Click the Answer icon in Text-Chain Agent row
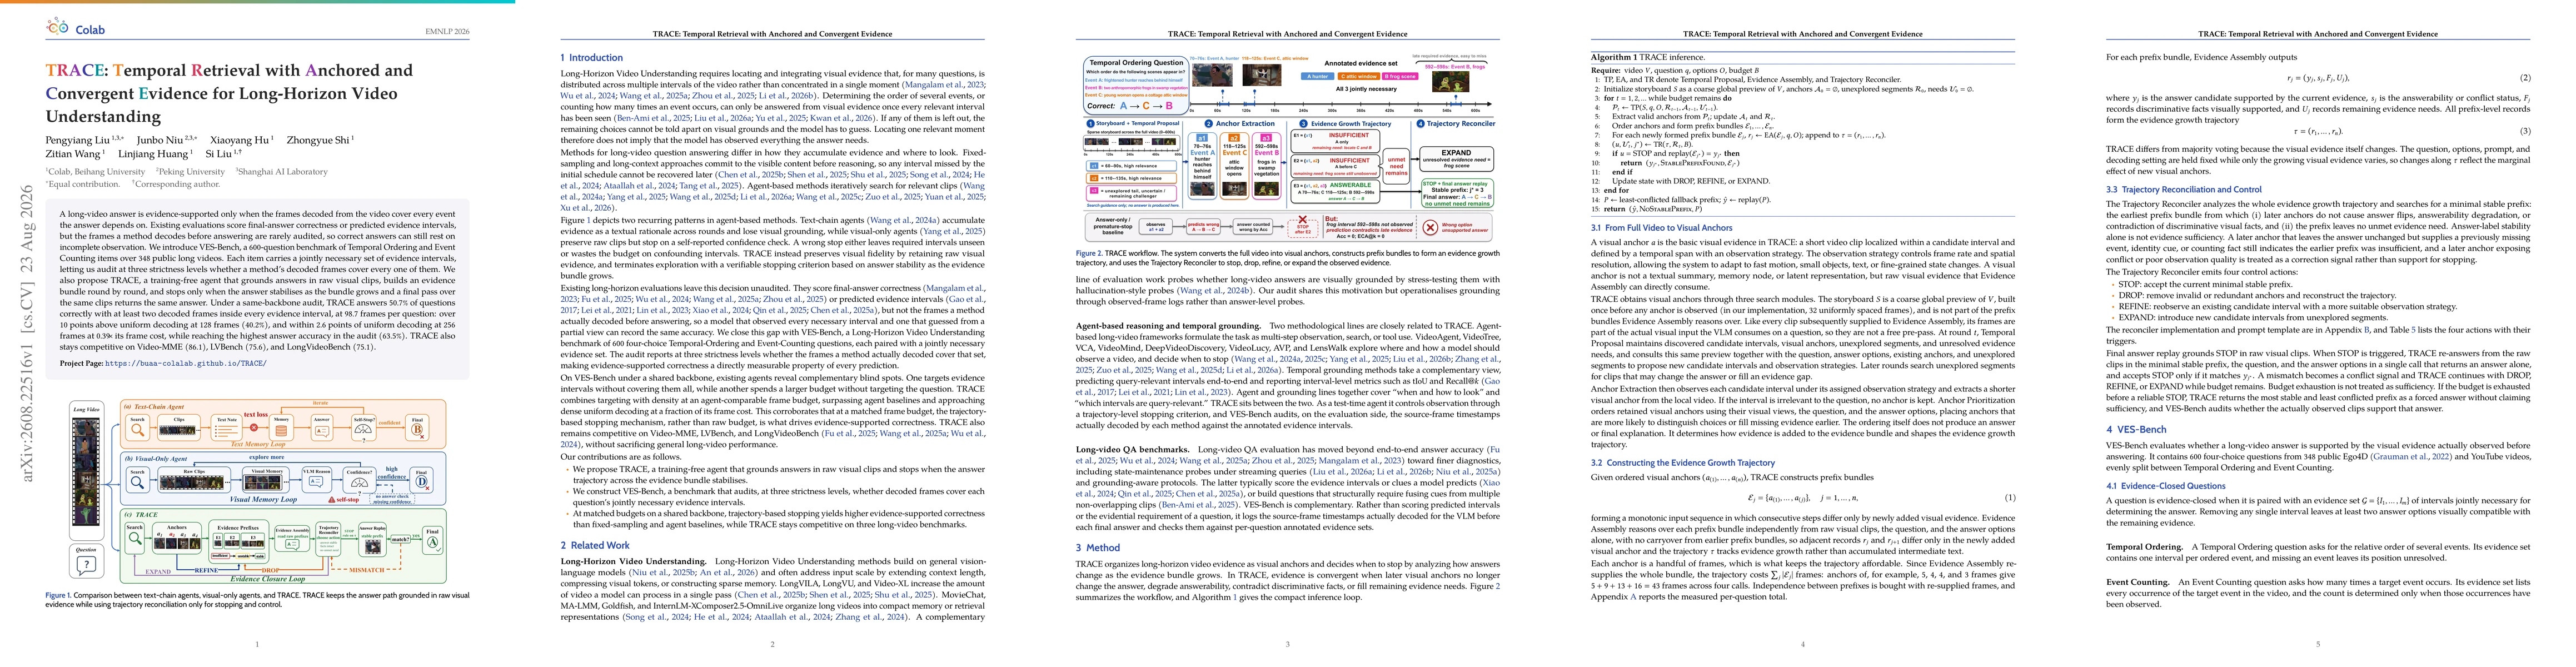The image size is (2576, 667). [x=322, y=432]
